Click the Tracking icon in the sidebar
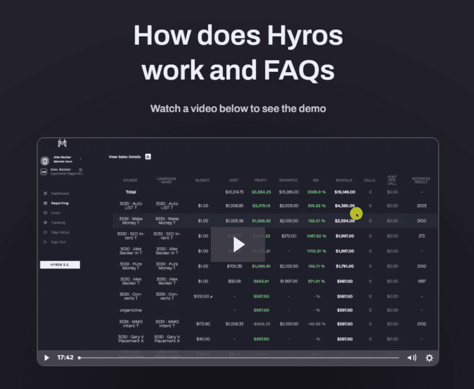 pos(46,222)
